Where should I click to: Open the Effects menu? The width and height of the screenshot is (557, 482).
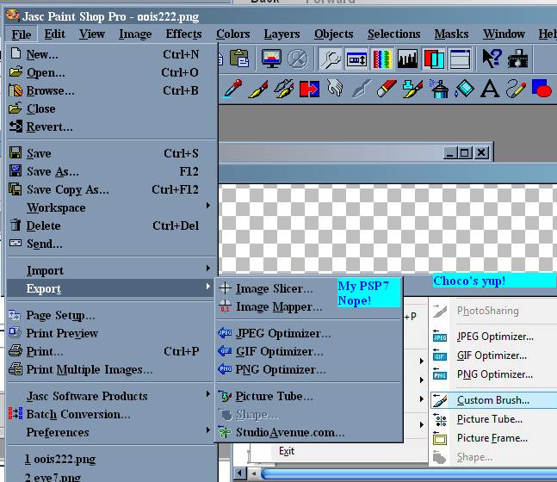click(183, 34)
